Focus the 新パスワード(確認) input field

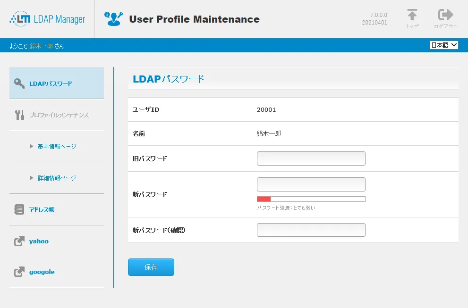[x=311, y=230]
